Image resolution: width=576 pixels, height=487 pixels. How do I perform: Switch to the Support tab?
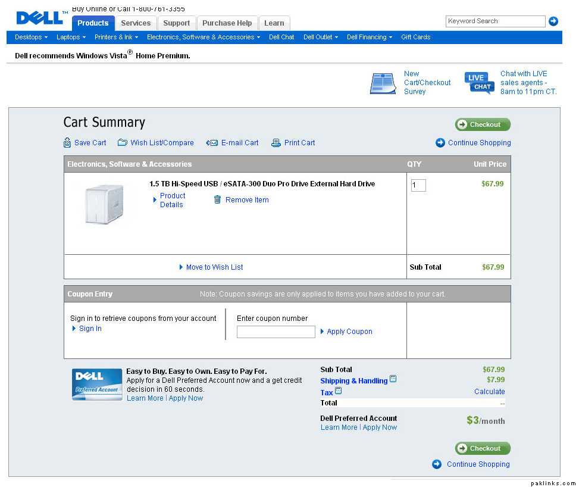(x=177, y=23)
